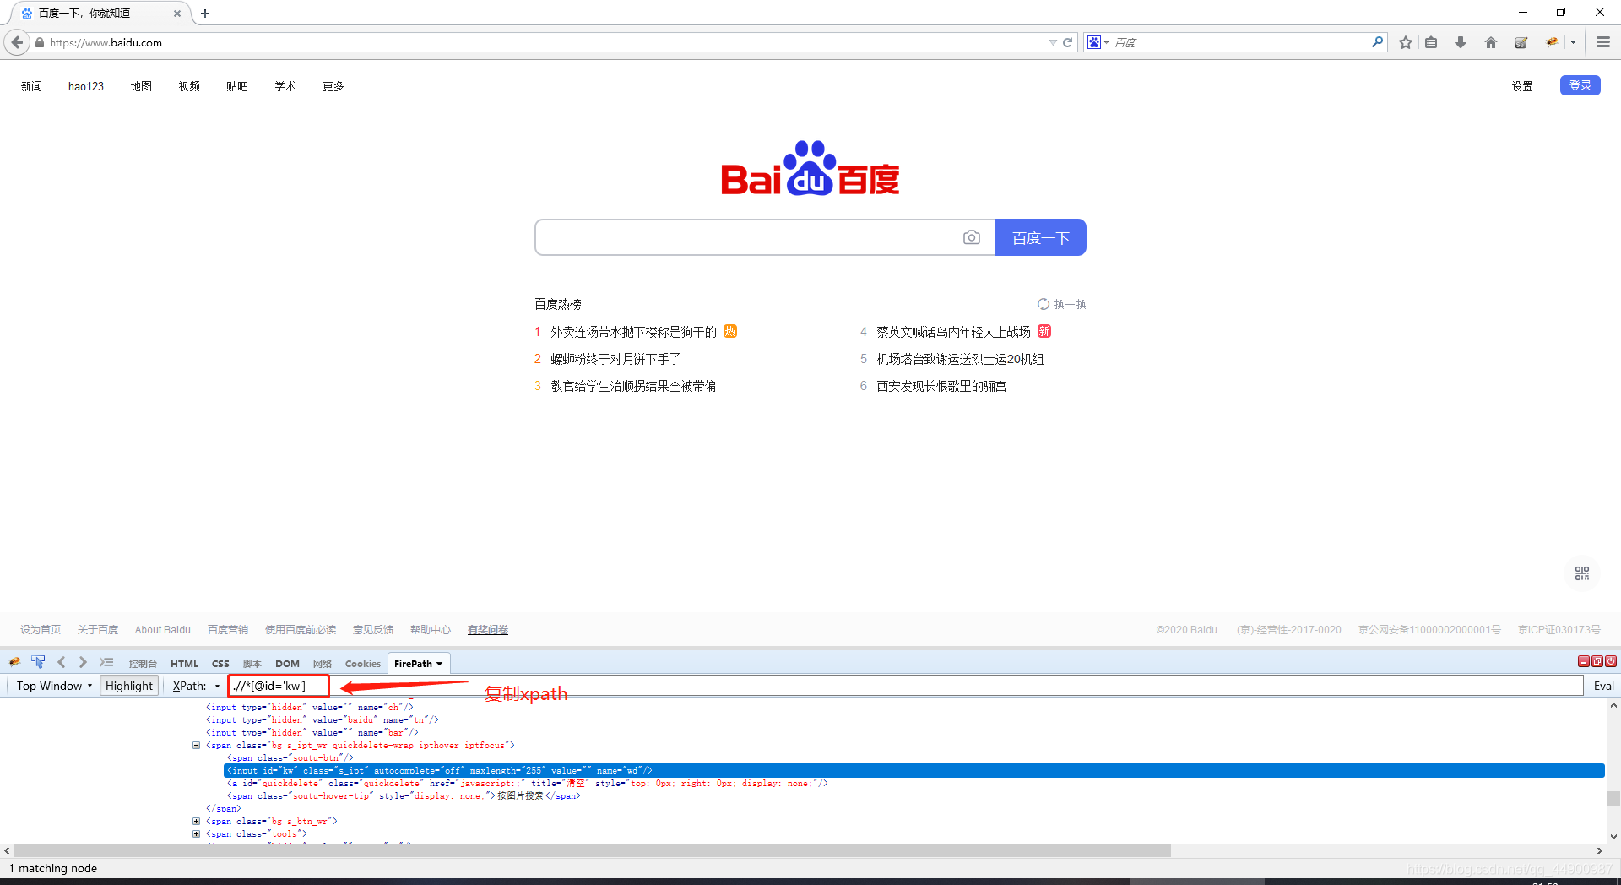
Task: Click the 设为首页 footer link
Action: (41, 630)
